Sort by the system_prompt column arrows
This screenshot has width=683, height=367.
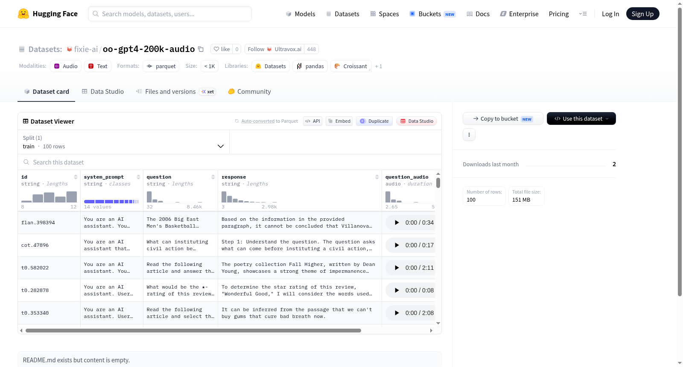click(x=138, y=177)
